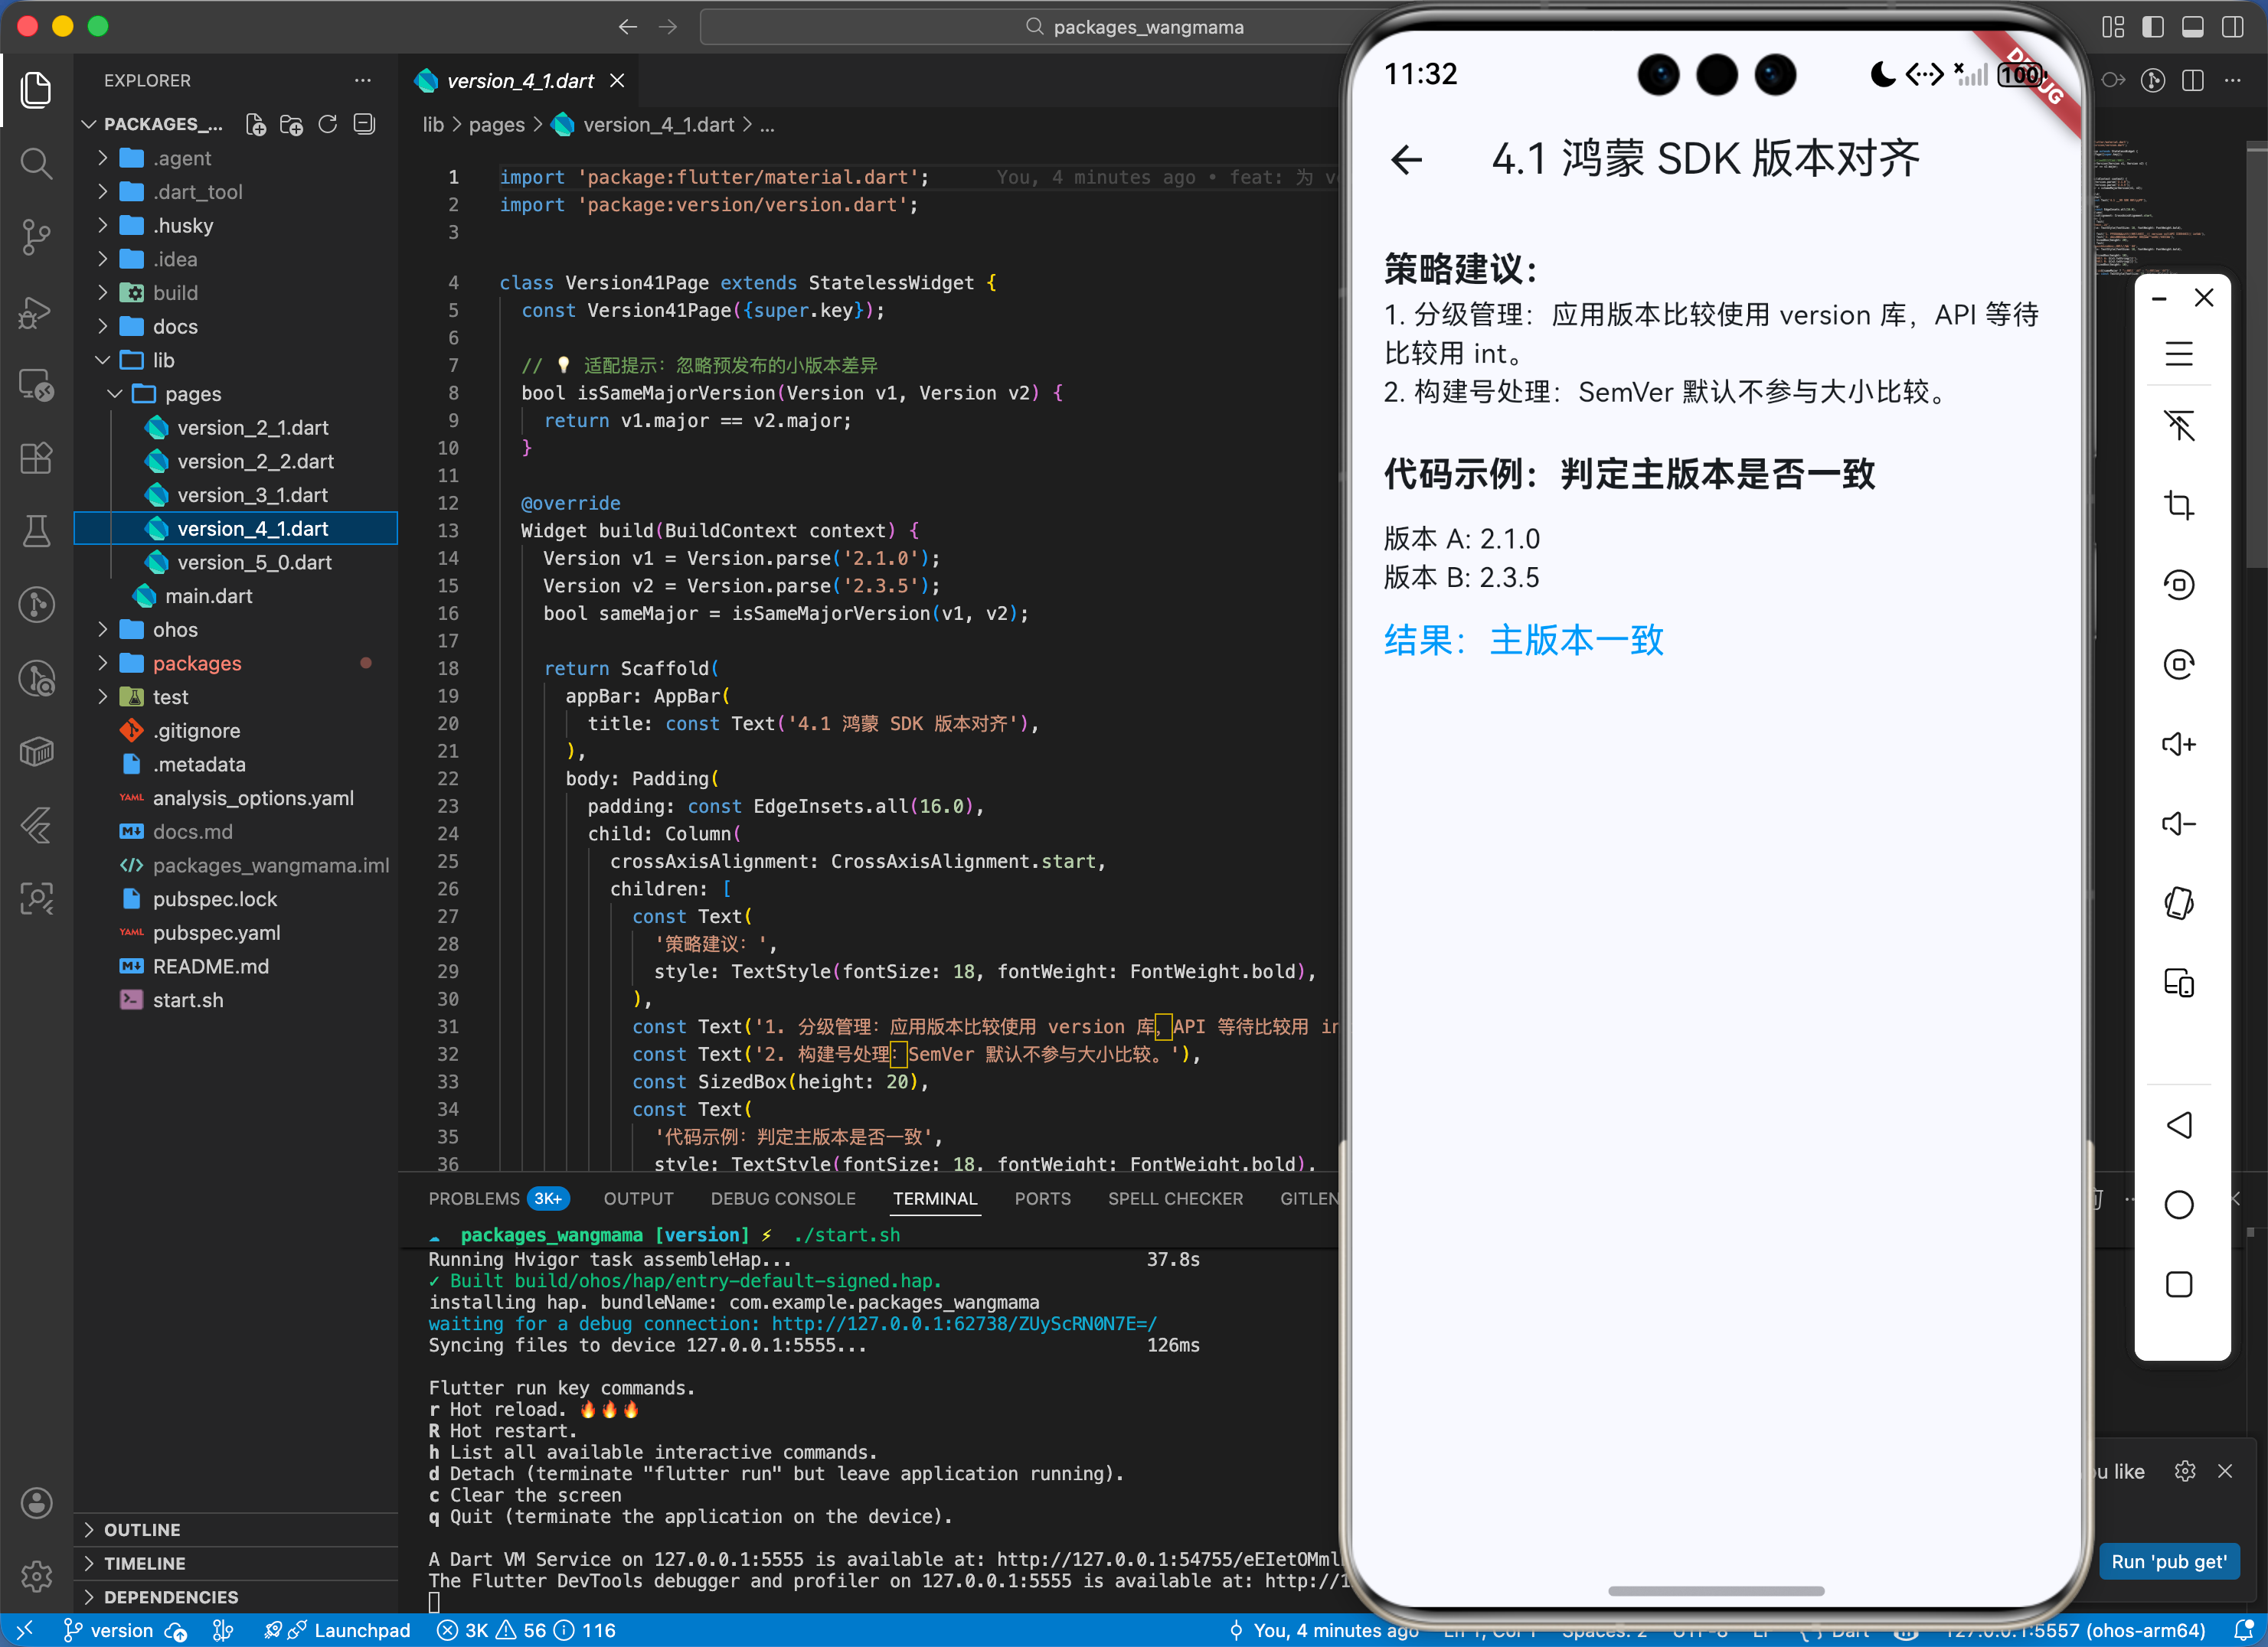Switch to the DEBUG CONSOLE tab

[x=782, y=1199]
